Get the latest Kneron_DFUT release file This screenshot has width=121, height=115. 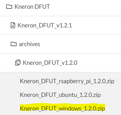(x=45, y=25)
